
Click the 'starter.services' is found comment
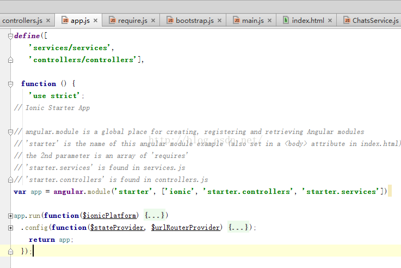(100, 168)
